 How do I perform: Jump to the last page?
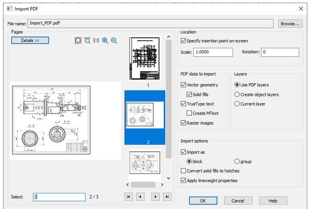coord(167,197)
